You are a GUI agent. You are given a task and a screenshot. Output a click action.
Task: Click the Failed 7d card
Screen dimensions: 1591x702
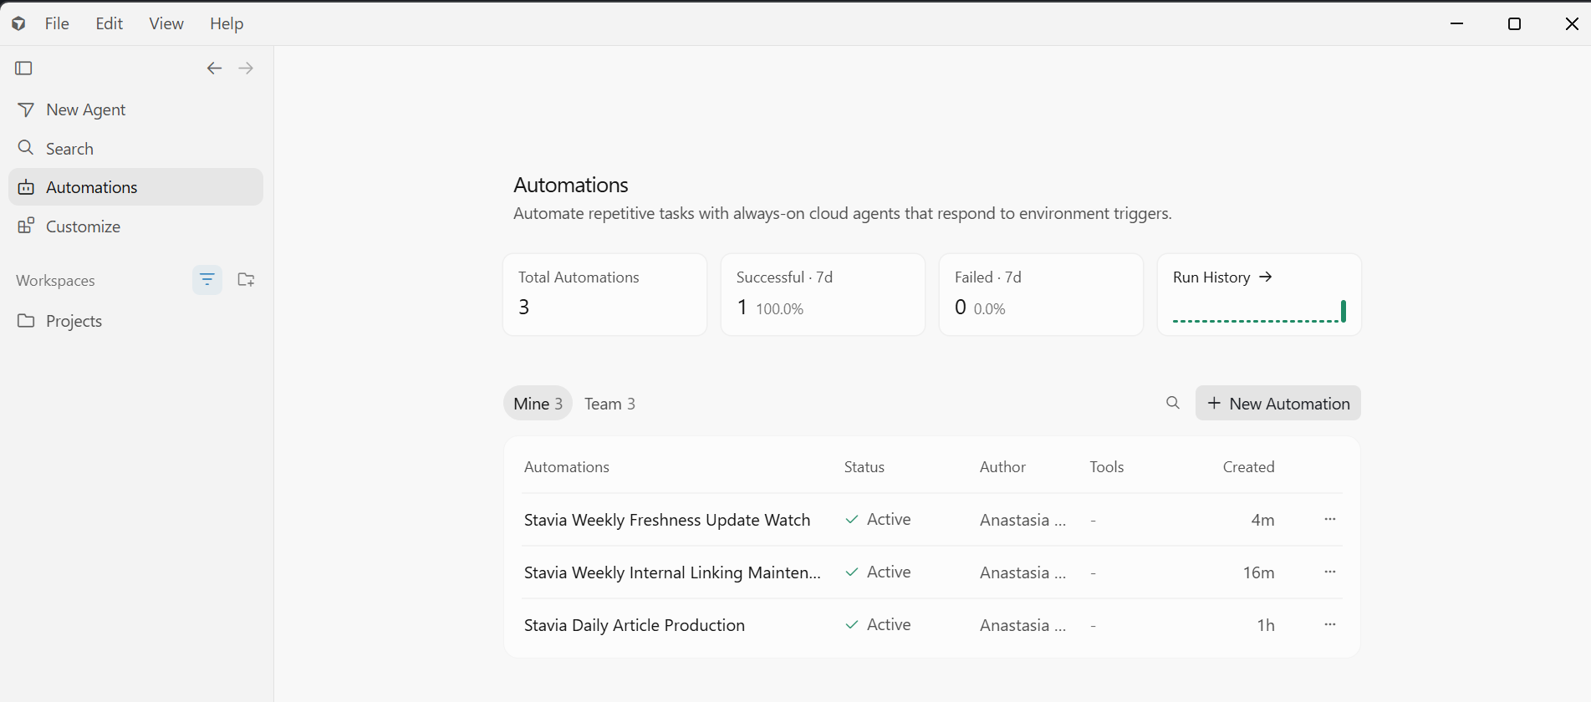click(1041, 295)
